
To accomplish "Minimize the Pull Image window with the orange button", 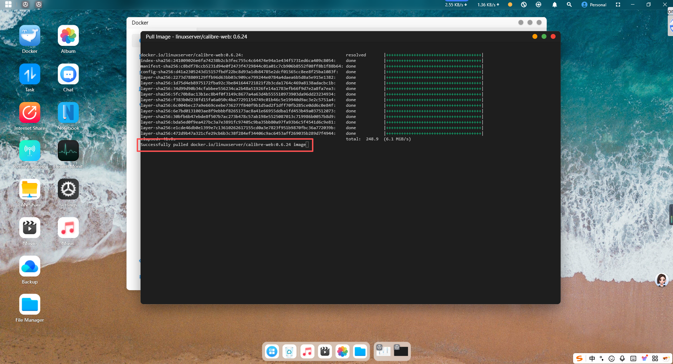I will pyautogui.click(x=535, y=36).
